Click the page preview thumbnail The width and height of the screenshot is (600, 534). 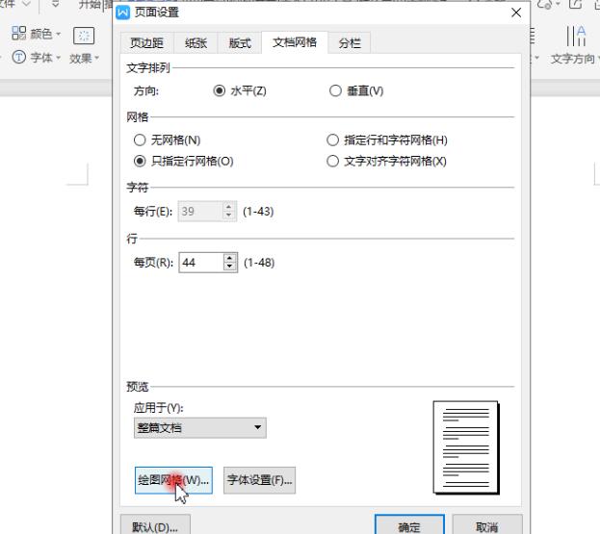pos(466,447)
